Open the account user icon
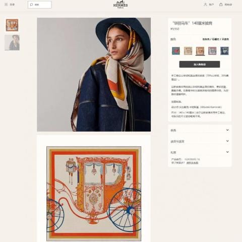The width and height of the screenshot is (242, 242). tap(205, 5)
